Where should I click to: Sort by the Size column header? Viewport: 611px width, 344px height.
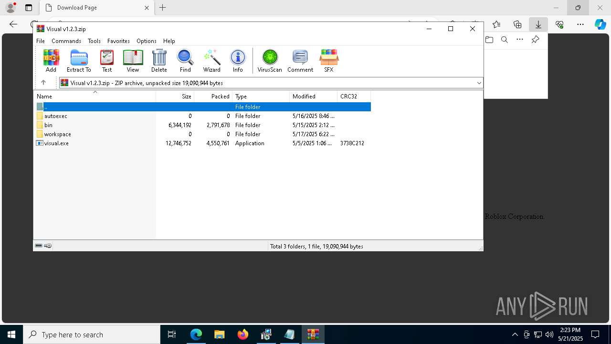[x=175, y=97]
